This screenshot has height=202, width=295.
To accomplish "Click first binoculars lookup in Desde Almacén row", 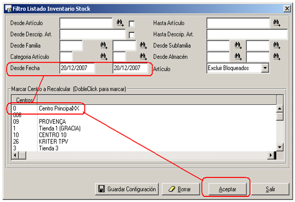I will point(238,57).
